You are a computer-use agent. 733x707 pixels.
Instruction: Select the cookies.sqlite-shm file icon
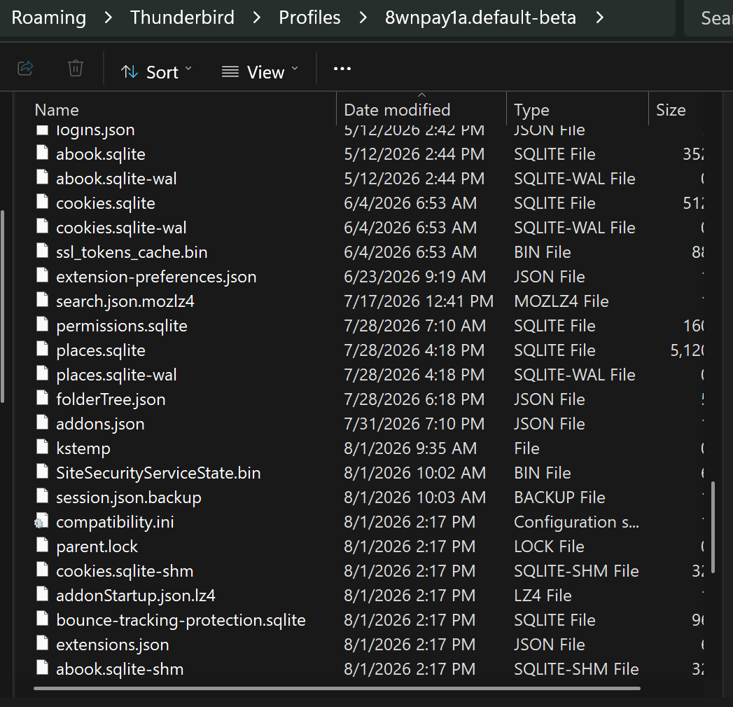[43, 570]
